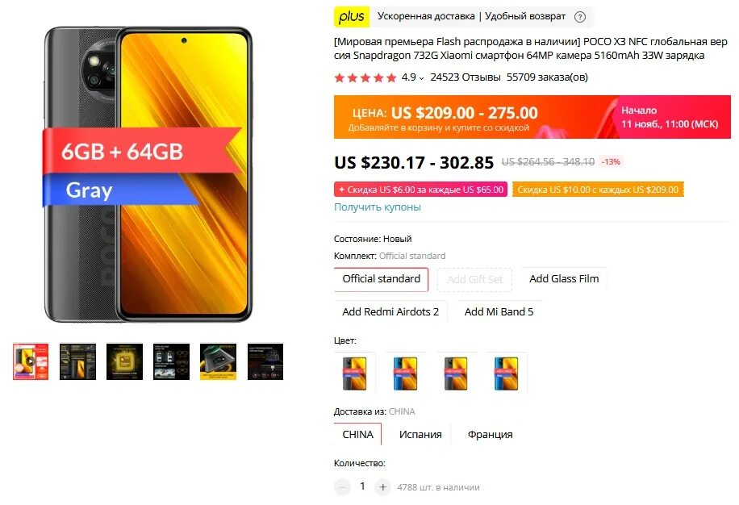Select Add Glass Film bundle option
739x505 pixels.
coord(564,279)
